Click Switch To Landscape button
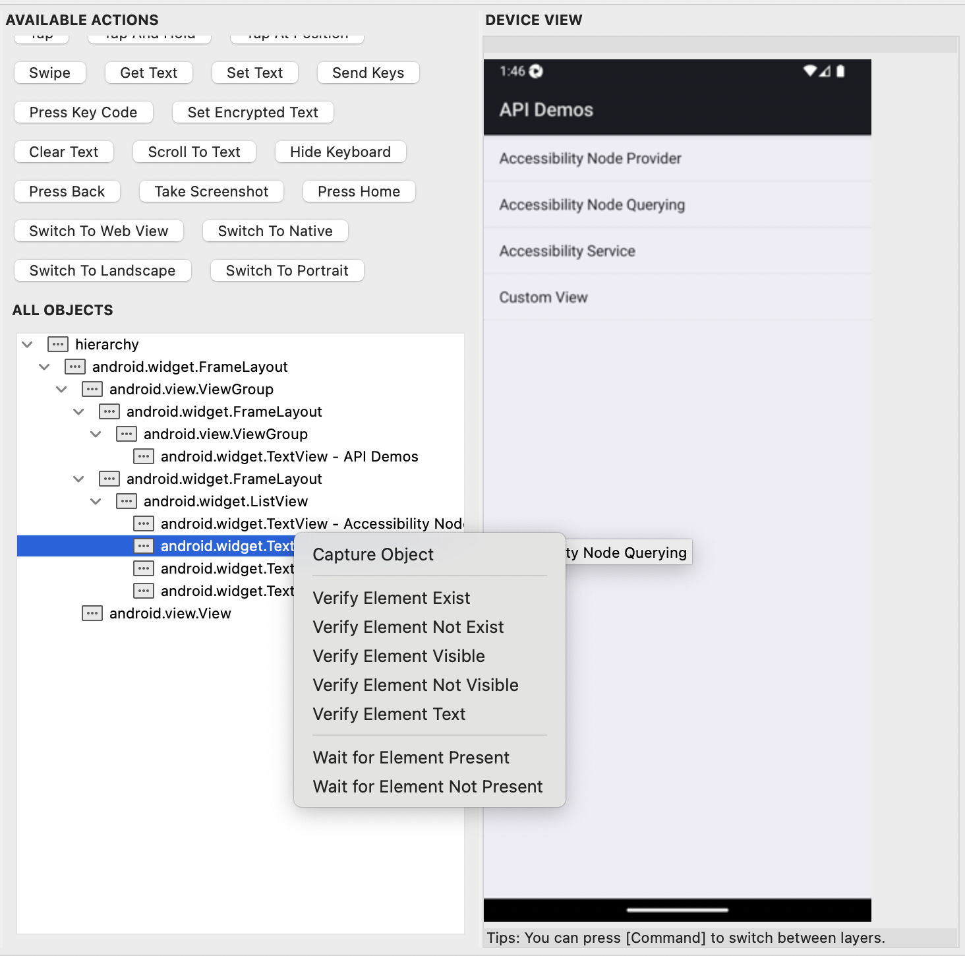This screenshot has height=956, width=965. click(x=103, y=270)
